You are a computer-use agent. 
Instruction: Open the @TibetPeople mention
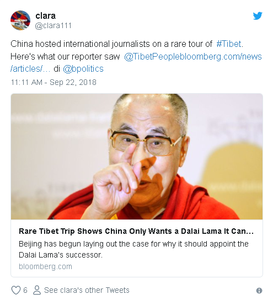pos(152,57)
